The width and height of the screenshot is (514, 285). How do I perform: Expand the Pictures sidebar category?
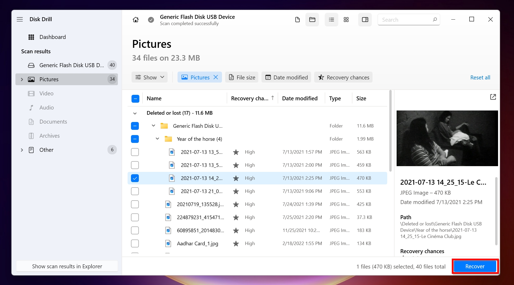(x=22, y=79)
